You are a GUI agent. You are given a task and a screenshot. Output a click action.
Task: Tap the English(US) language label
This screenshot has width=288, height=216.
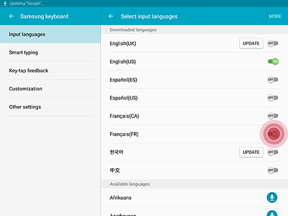[123, 62]
